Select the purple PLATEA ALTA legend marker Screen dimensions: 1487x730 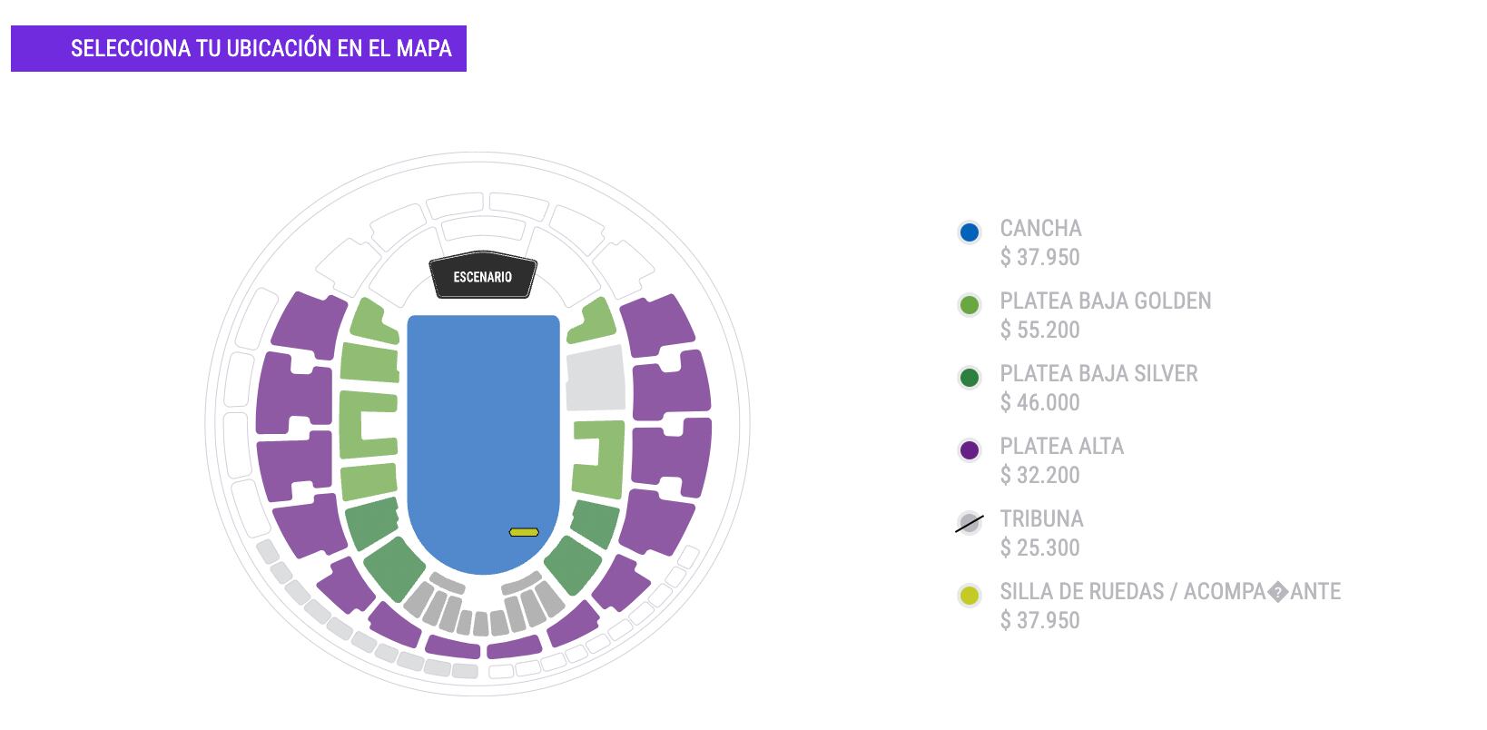click(x=970, y=450)
